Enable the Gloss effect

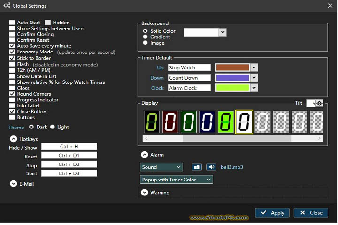click(x=12, y=88)
